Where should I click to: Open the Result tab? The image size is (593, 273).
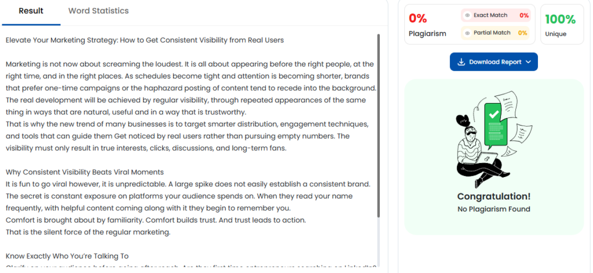tap(31, 11)
